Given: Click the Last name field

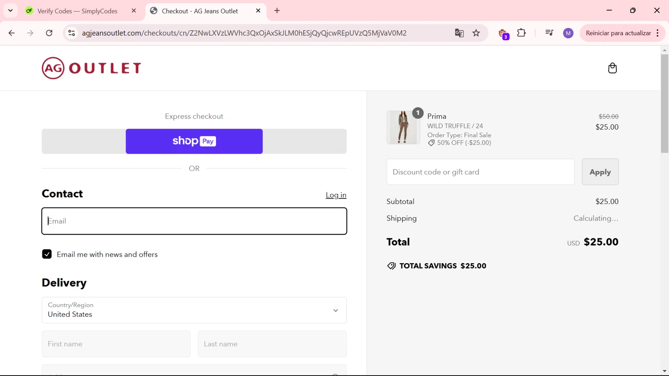Looking at the screenshot, I should pyautogui.click(x=272, y=344).
